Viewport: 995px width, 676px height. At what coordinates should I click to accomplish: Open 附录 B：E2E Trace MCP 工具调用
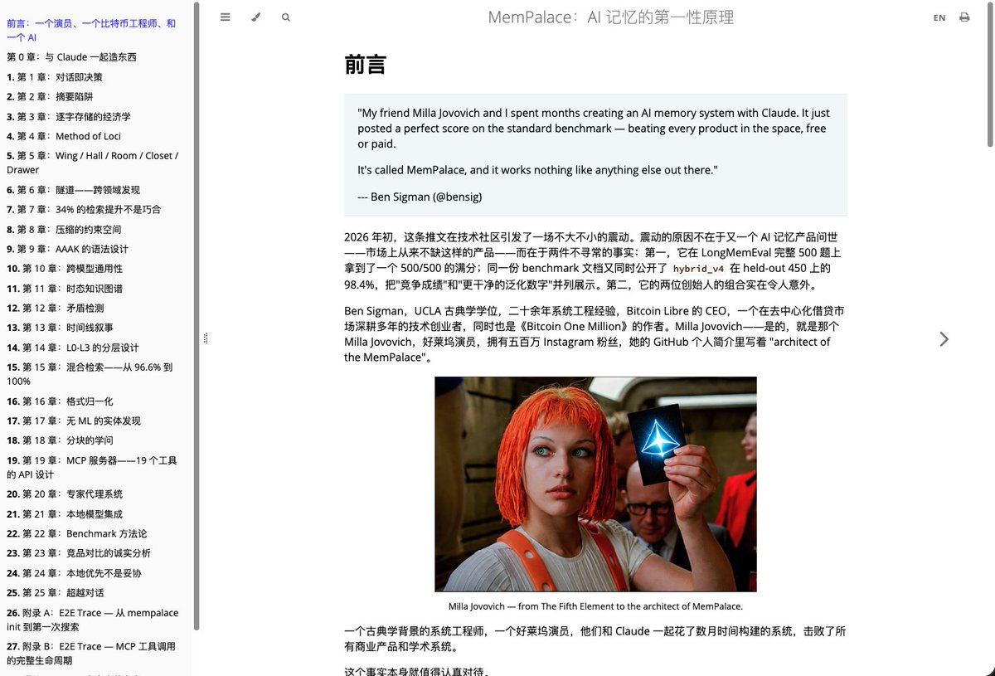pyautogui.click(x=91, y=654)
